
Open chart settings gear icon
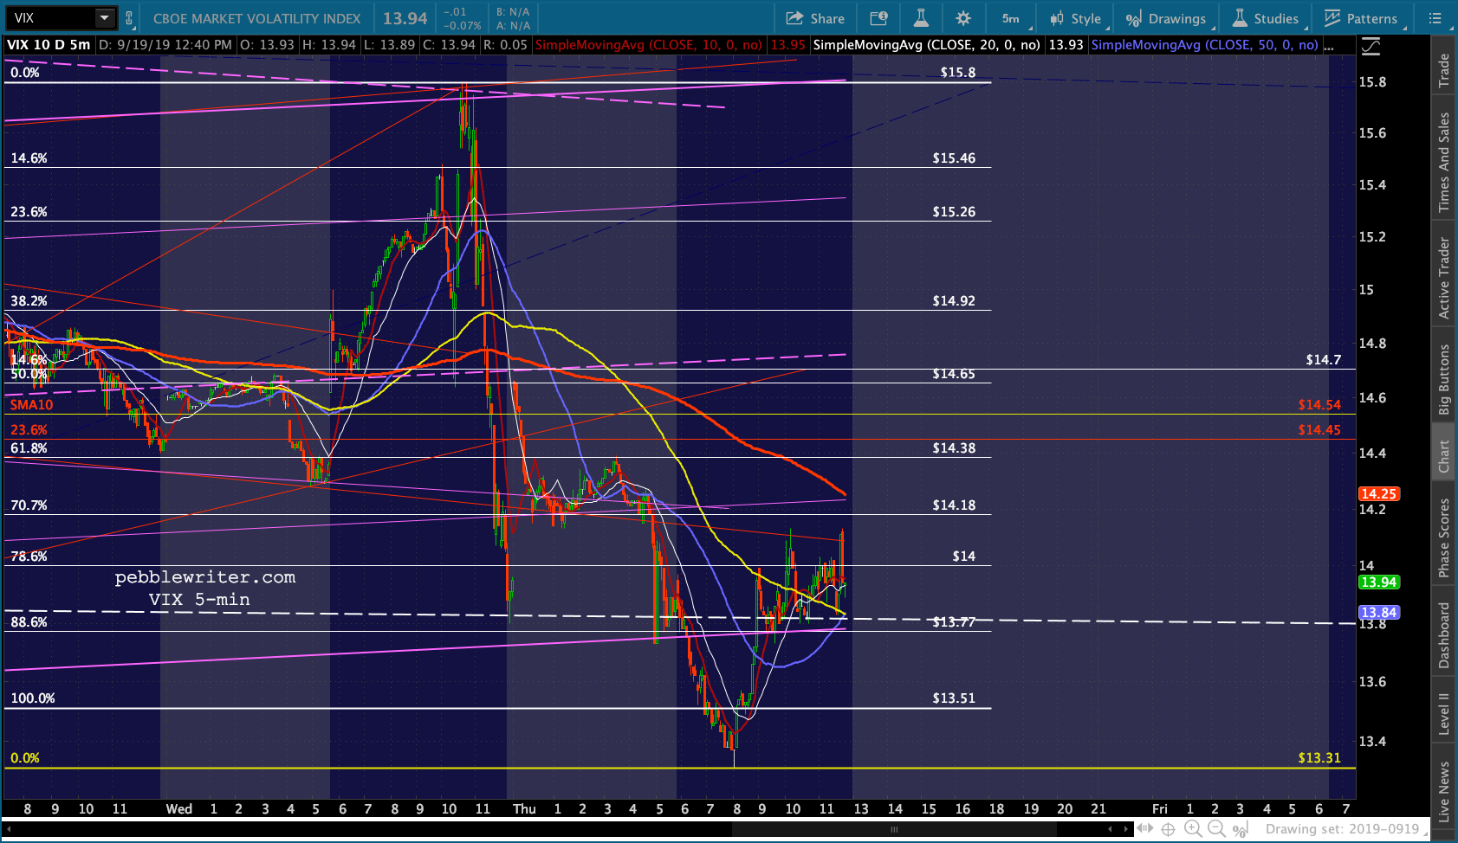pos(963,18)
